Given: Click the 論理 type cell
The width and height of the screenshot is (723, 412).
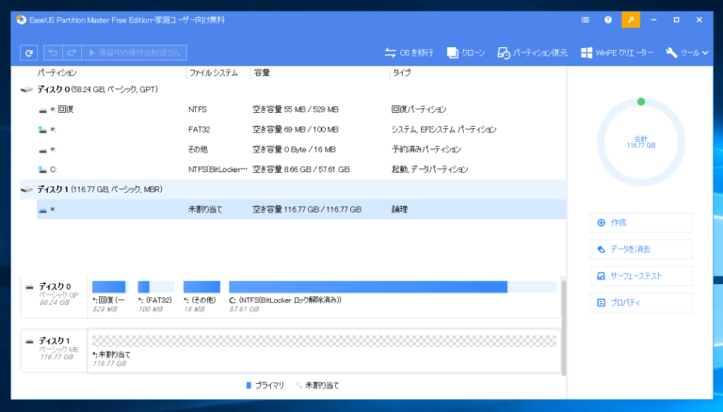Looking at the screenshot, I should tap(399, 210).
